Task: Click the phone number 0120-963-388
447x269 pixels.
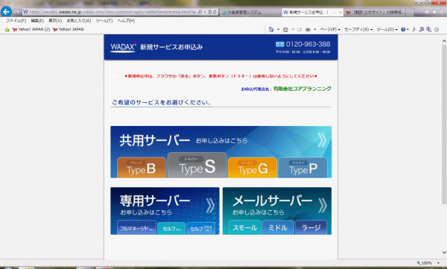Action: (308, 44)
